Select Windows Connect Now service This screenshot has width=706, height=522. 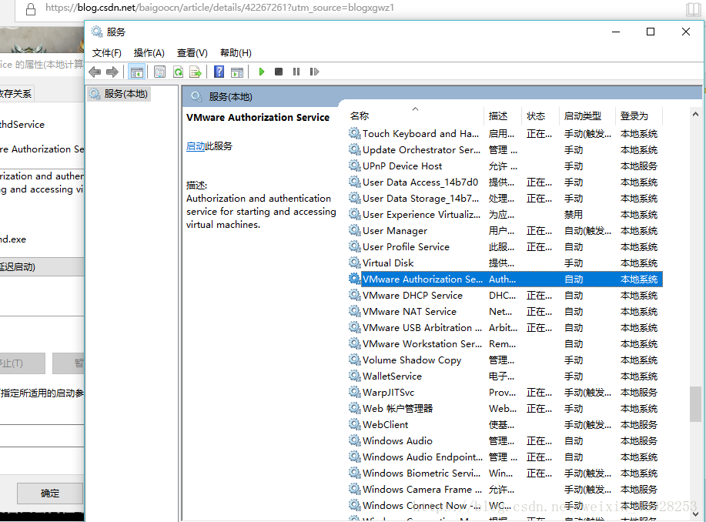pyautogui.click(x=505, y=507)
